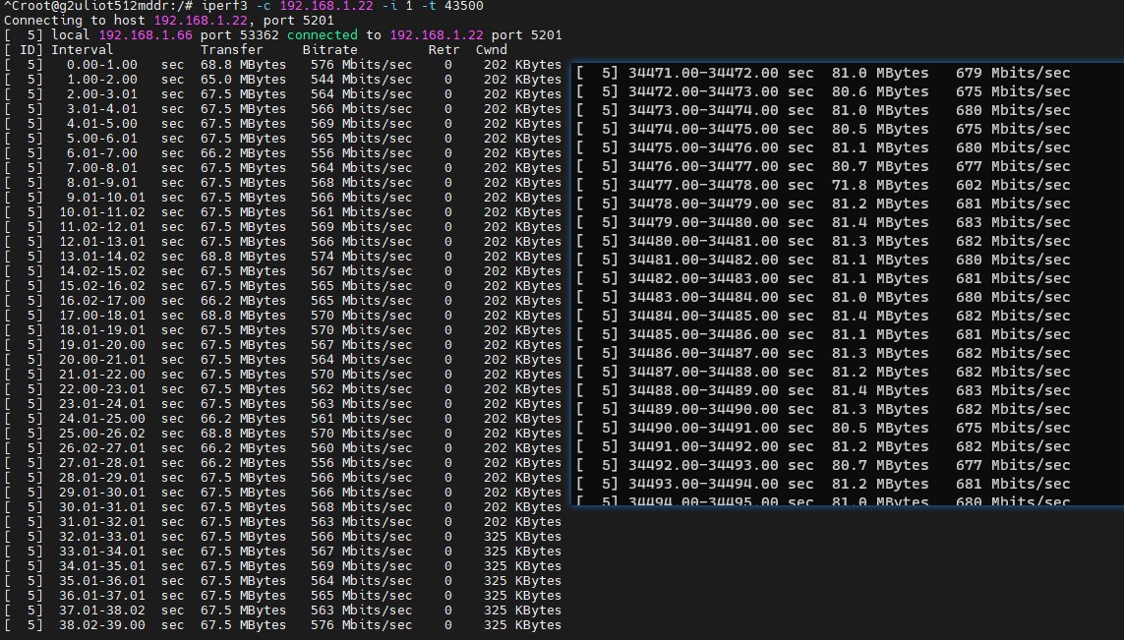Click the 602 Mbits/sec bitrate value
Image resolution: width=1124 pixels, height=640 pixels.
click(x=1013, y=185)
